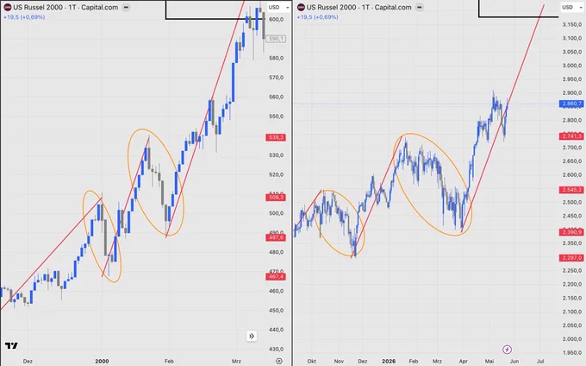The height and width of the screenshot is (366, 586).
Task: Click the Mrz label on the left chart time axis
Action: click(x=236, y=361)
